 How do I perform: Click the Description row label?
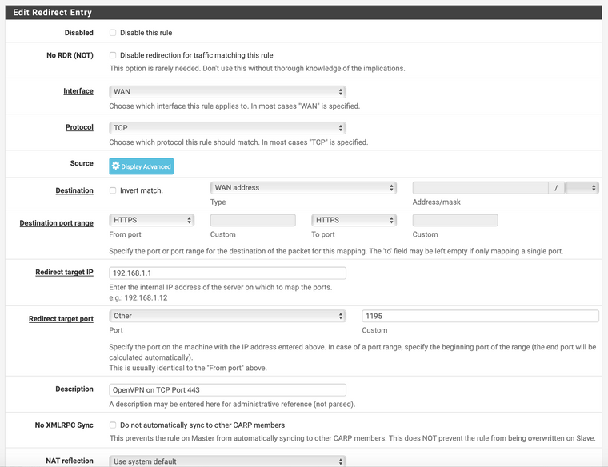[x=74, y=389]
